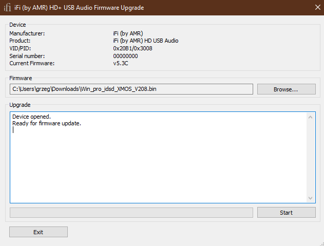Screen dimensions: 324x246
Task: Click the iFi logo icon in title bar
Action: coord(7,8)
